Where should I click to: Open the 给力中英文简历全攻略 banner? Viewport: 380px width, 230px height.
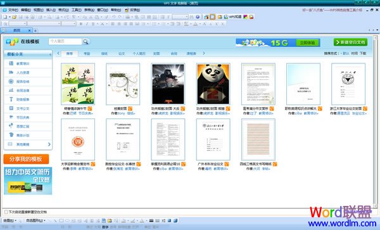pyautogui.click(x=28, y=181)
